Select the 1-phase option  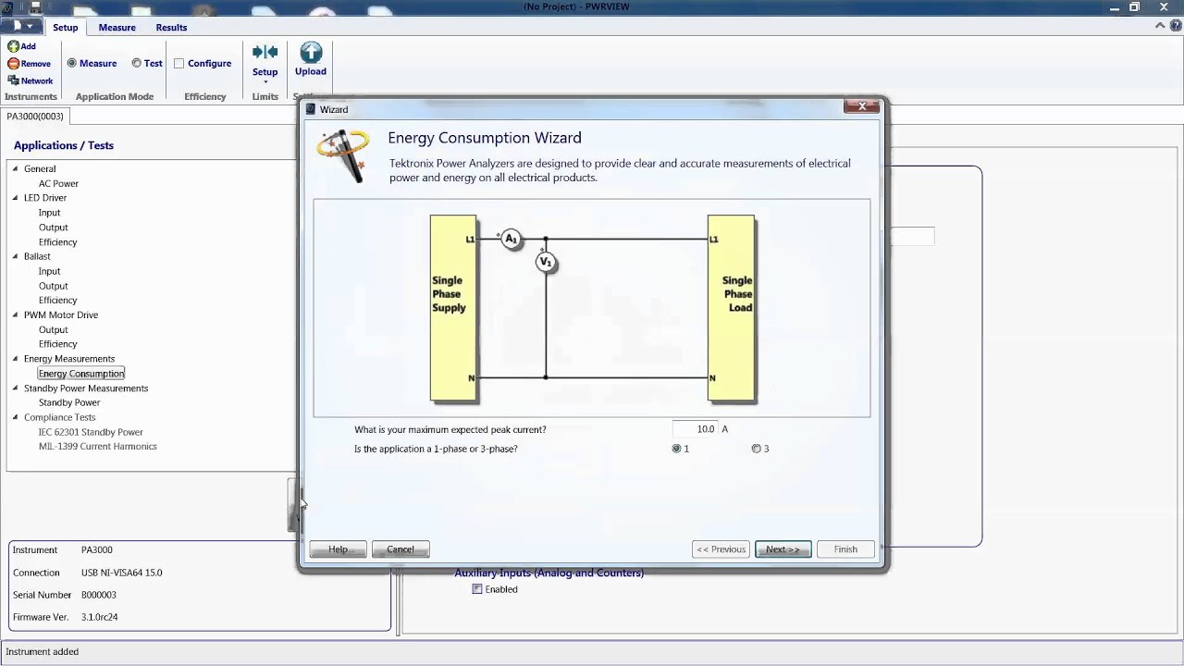tap(676, 449)
